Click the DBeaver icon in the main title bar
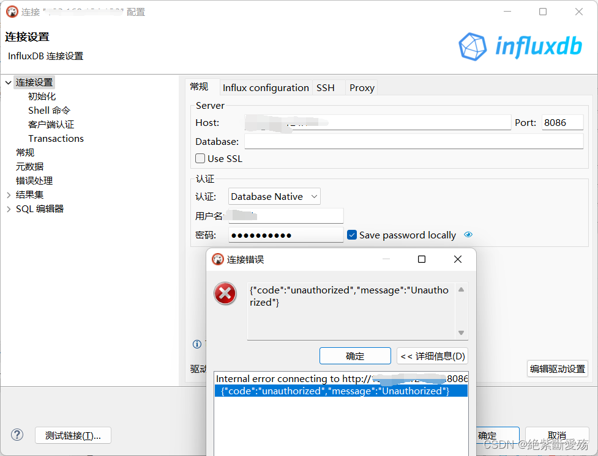This screenshot has width=598, height=456. point(11,11)
